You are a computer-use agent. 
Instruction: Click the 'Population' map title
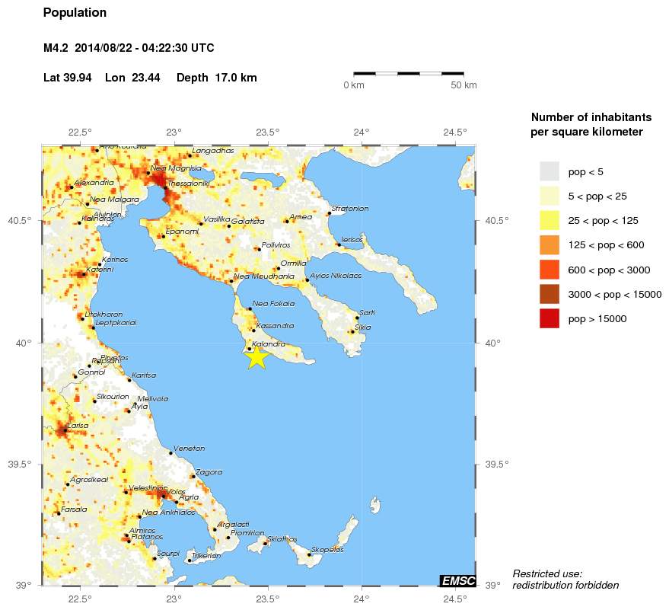click(75, 13)
